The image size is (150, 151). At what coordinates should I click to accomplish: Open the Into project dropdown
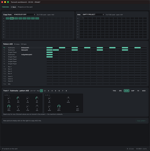click(93, 15)
